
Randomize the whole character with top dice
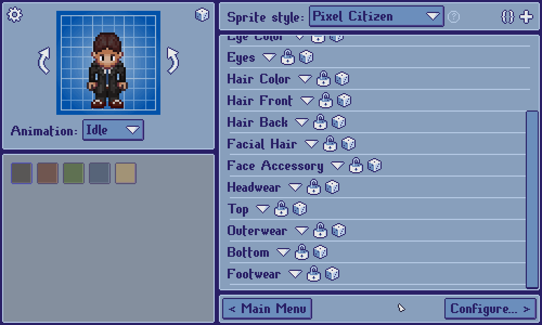click(x=202, y=15)
